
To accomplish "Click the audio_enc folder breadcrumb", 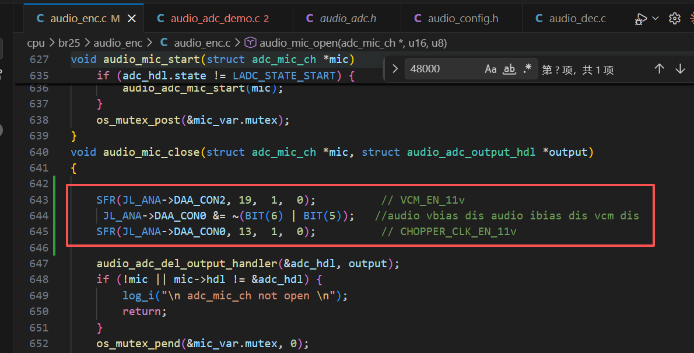I will [x=118, y=43].
